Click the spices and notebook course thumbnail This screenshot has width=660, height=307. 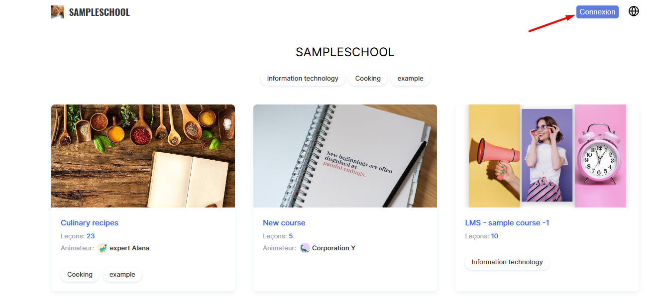(x=143, y=156)
